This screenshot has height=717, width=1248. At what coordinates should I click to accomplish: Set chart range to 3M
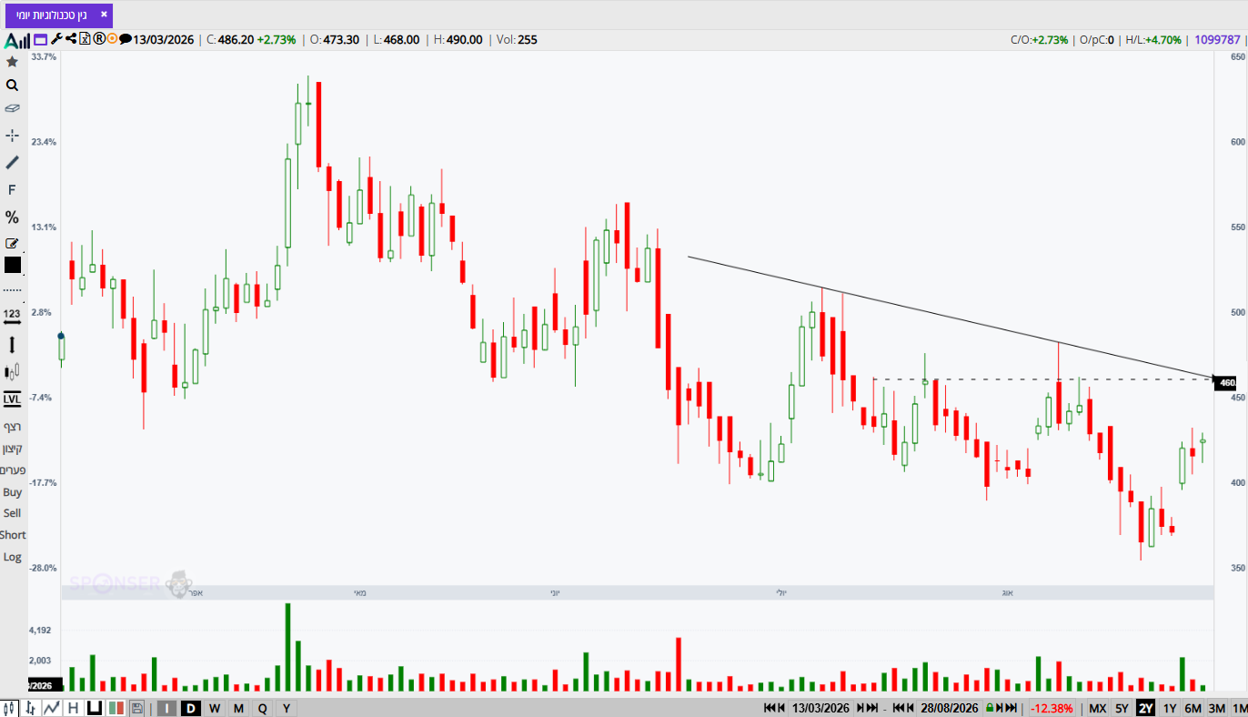(x=1216, y=708)
